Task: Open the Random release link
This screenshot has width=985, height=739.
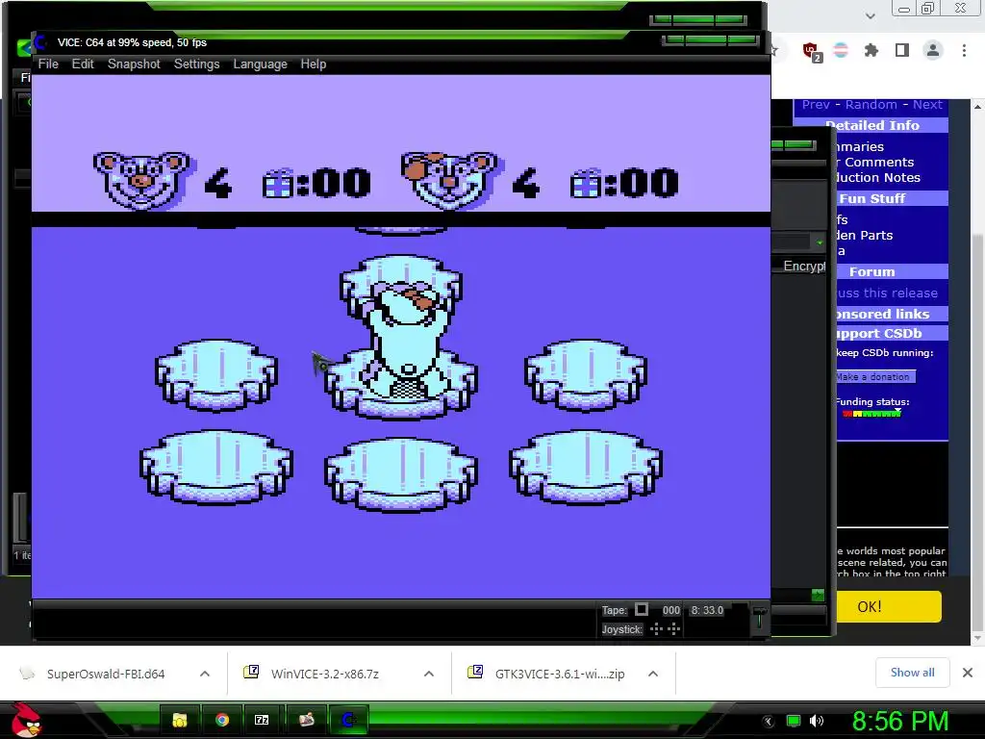Action: [871, 104]
